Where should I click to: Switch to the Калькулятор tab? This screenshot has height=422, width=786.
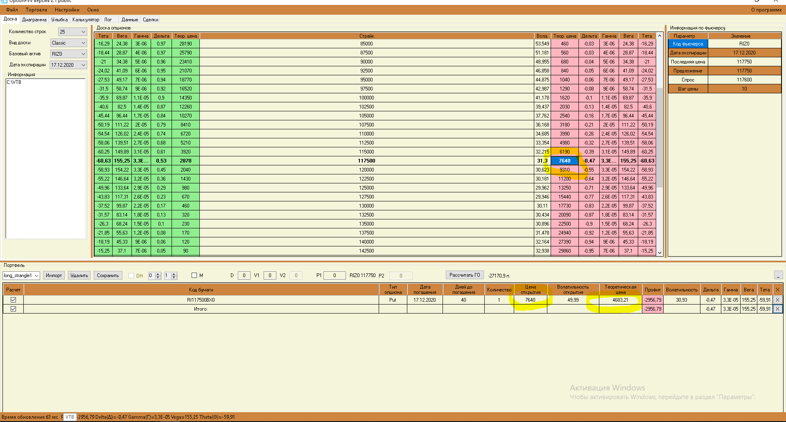(86, 20)
